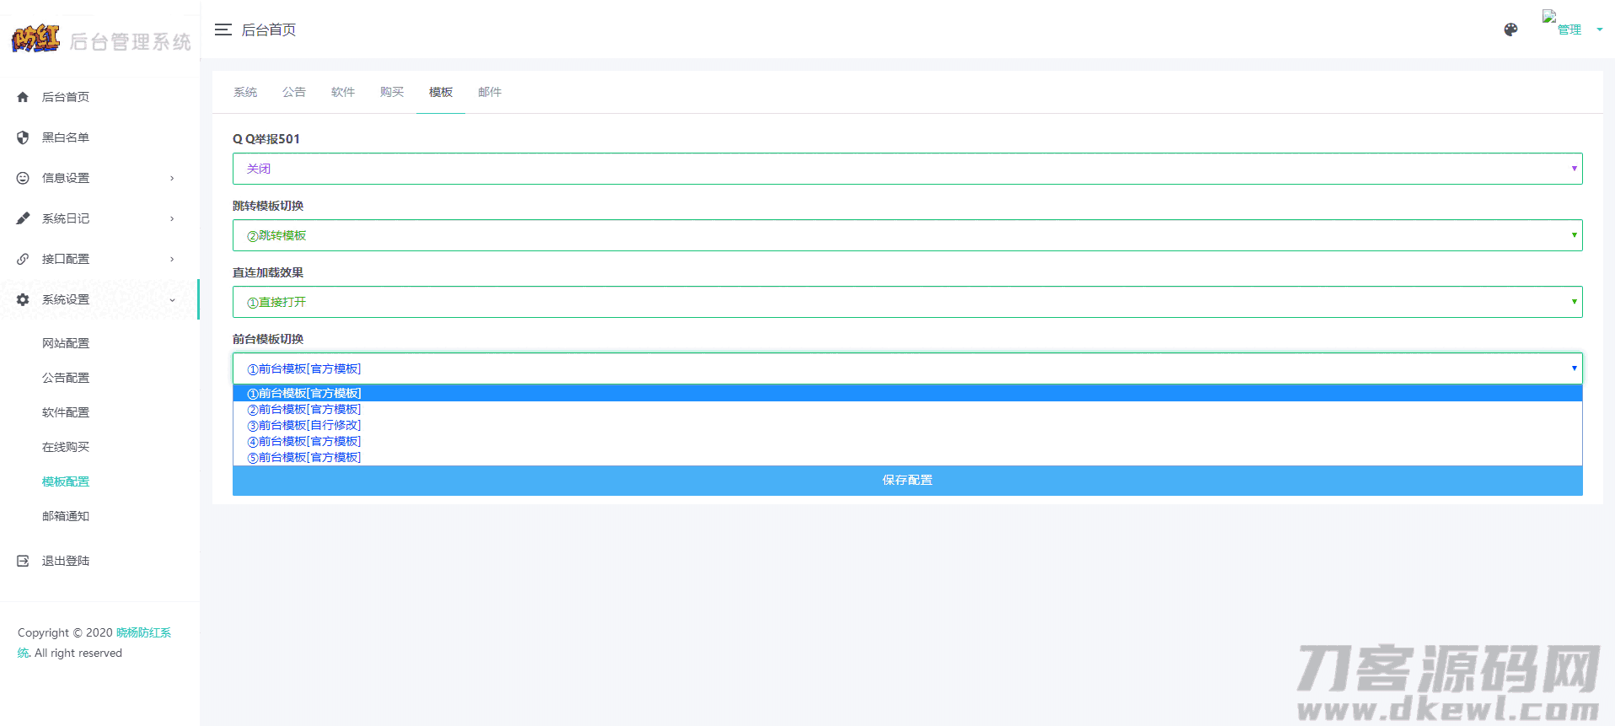Collapse the 系统设置 submenu chevron
Screen dimensions: 1615x726
tap(172, 299)
